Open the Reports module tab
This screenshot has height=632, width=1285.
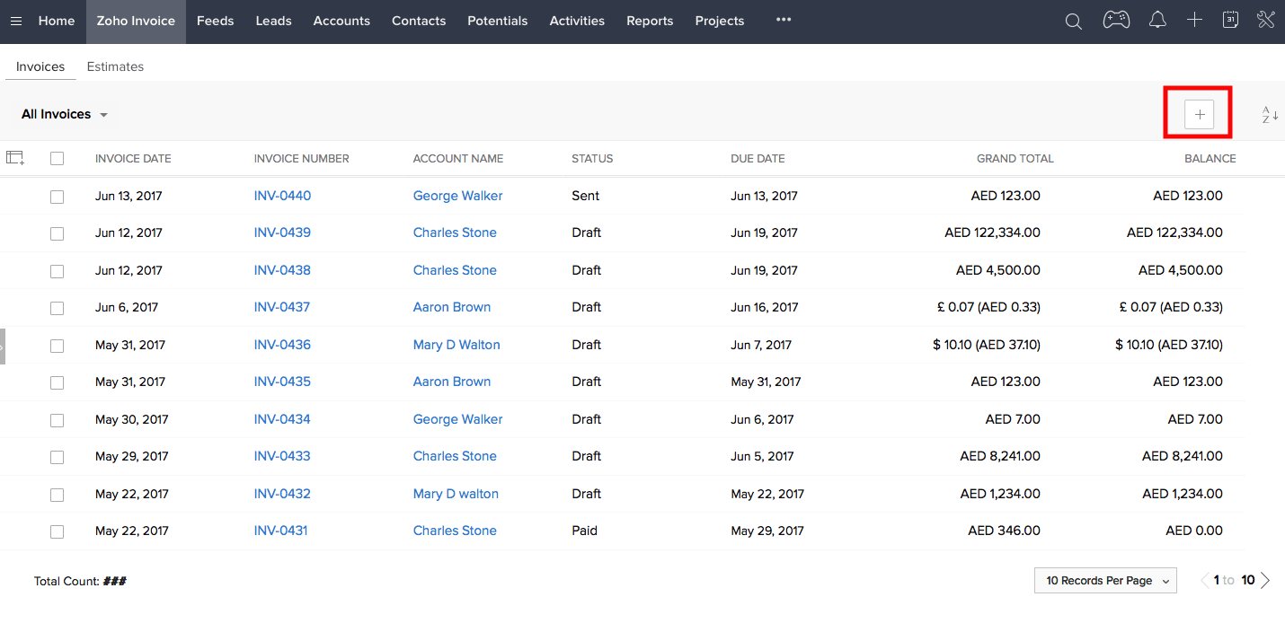(650, 21)
